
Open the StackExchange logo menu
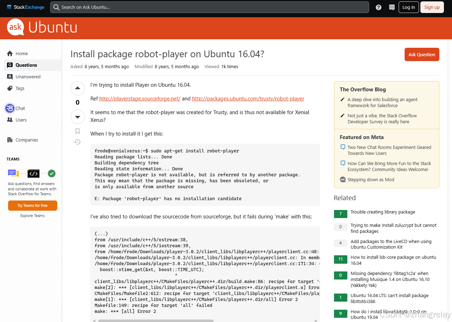26,7
